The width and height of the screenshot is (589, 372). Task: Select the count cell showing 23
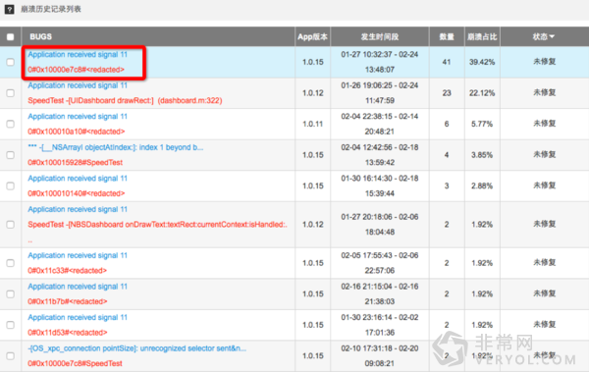[x=447, y=93]
